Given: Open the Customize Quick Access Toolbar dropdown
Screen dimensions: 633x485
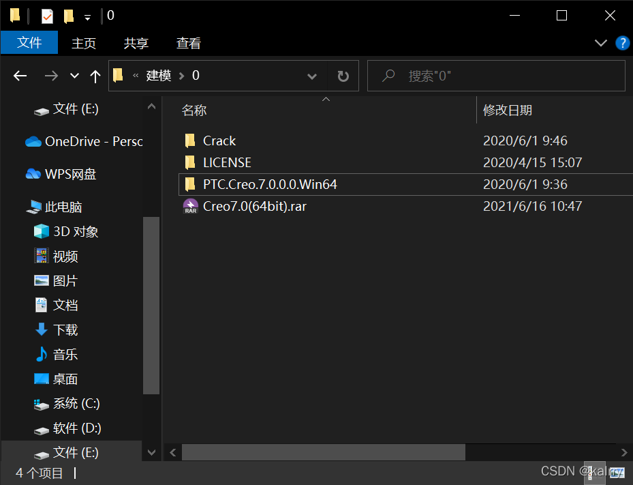Looking at the screenshot, I should pos(87,17).
